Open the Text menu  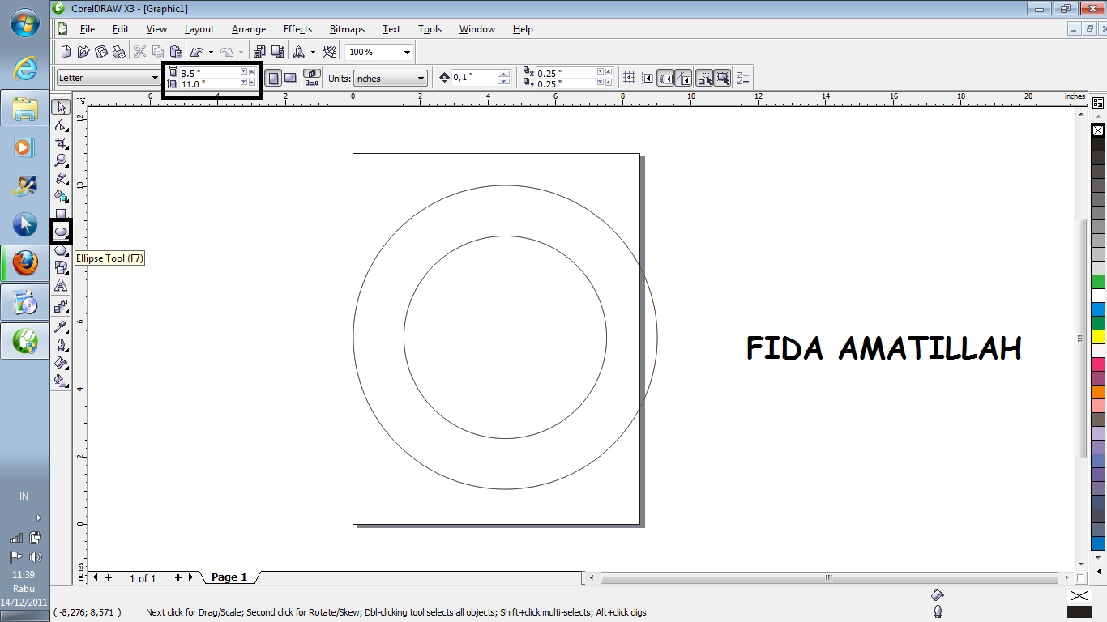pyautogui.click(x=391, y=28)
